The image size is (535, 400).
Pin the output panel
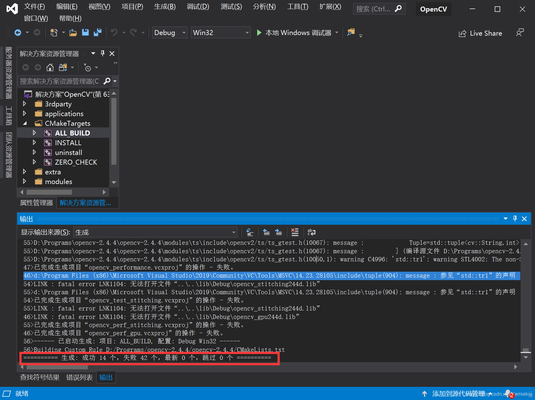point(515,219)
